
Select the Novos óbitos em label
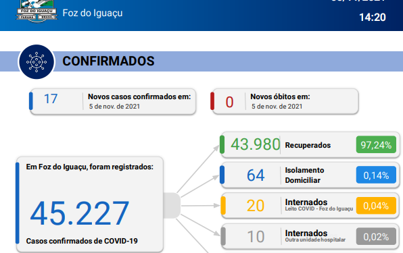pyautogui.click(x=280, y=96)
